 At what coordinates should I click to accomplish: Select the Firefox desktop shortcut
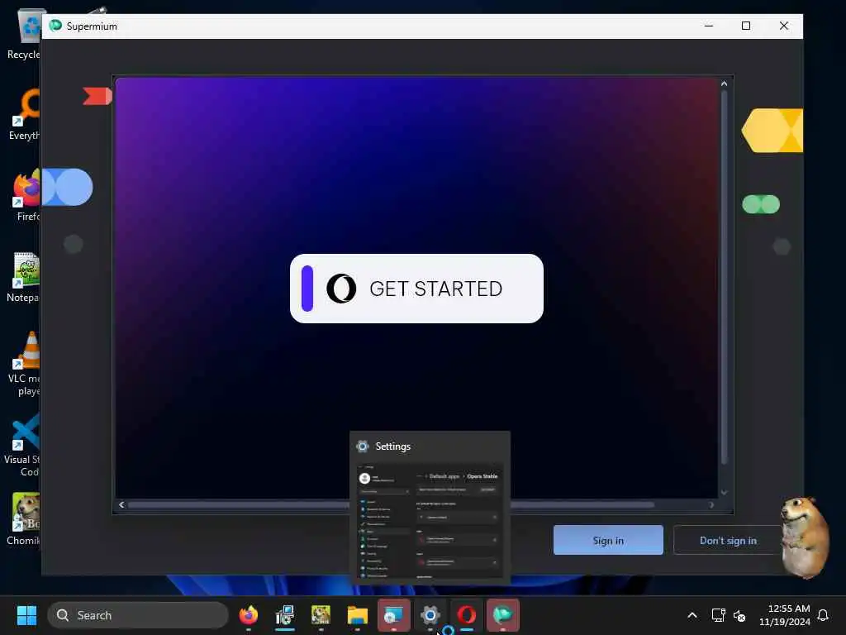(25, 195)
